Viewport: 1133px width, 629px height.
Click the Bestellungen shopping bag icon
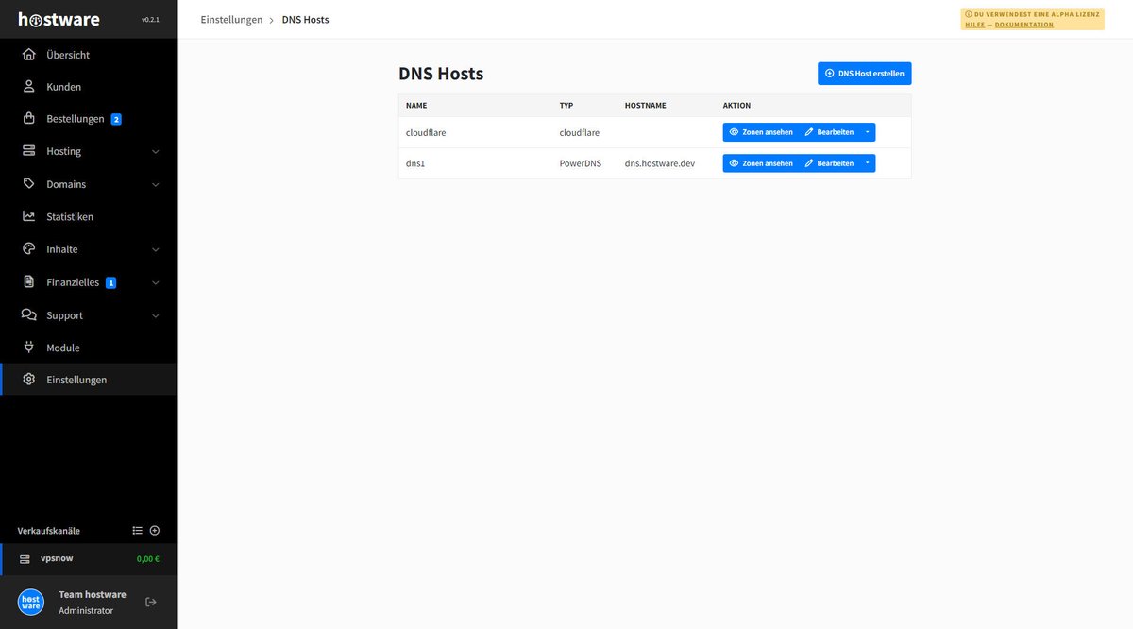pyautogui.click(x=29, y=119)
